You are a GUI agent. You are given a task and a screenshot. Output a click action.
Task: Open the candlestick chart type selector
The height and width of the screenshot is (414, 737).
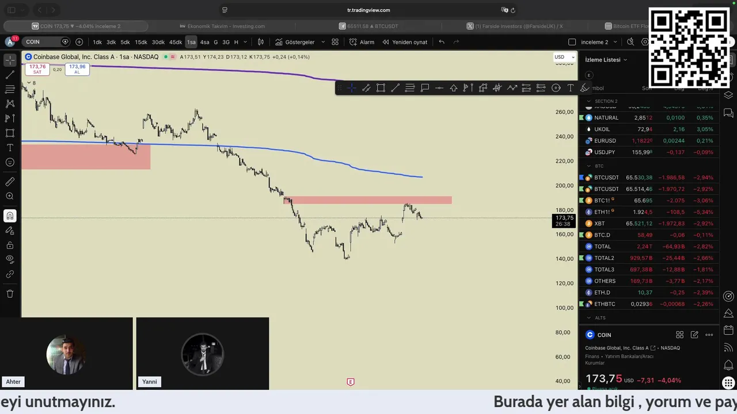click(x=261, y=42)
